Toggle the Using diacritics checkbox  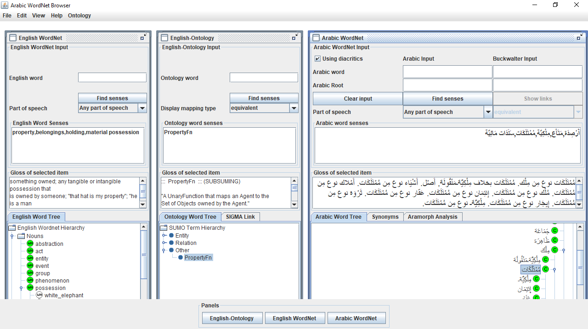(317, 59)
